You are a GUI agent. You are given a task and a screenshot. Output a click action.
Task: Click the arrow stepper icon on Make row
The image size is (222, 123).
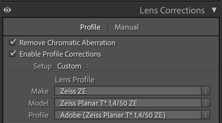(x=205, y=91)
